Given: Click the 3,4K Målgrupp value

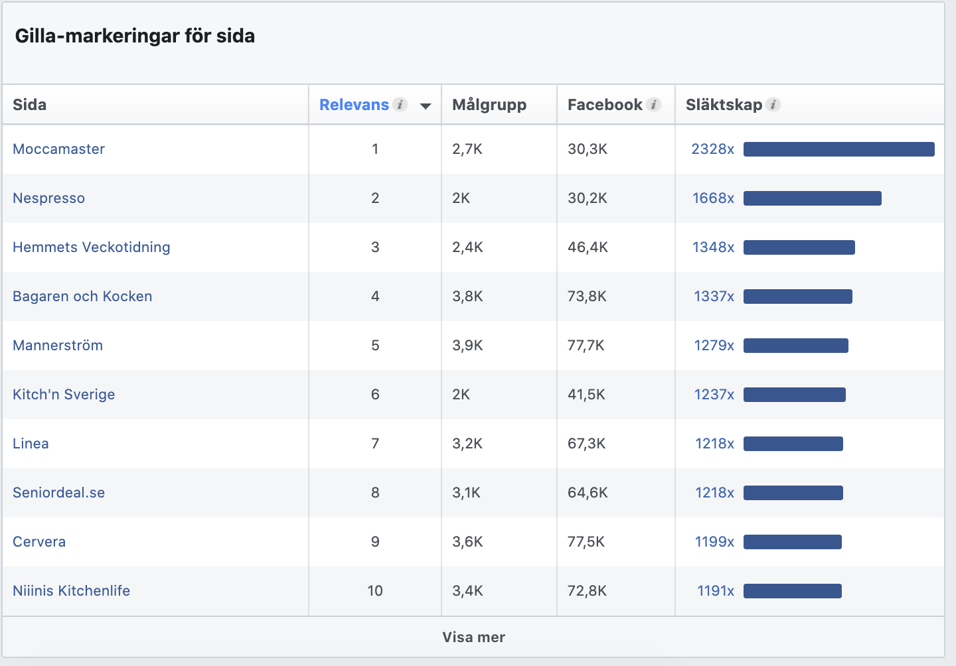Looking at the screenshot, I should click(x=467, y=591).
